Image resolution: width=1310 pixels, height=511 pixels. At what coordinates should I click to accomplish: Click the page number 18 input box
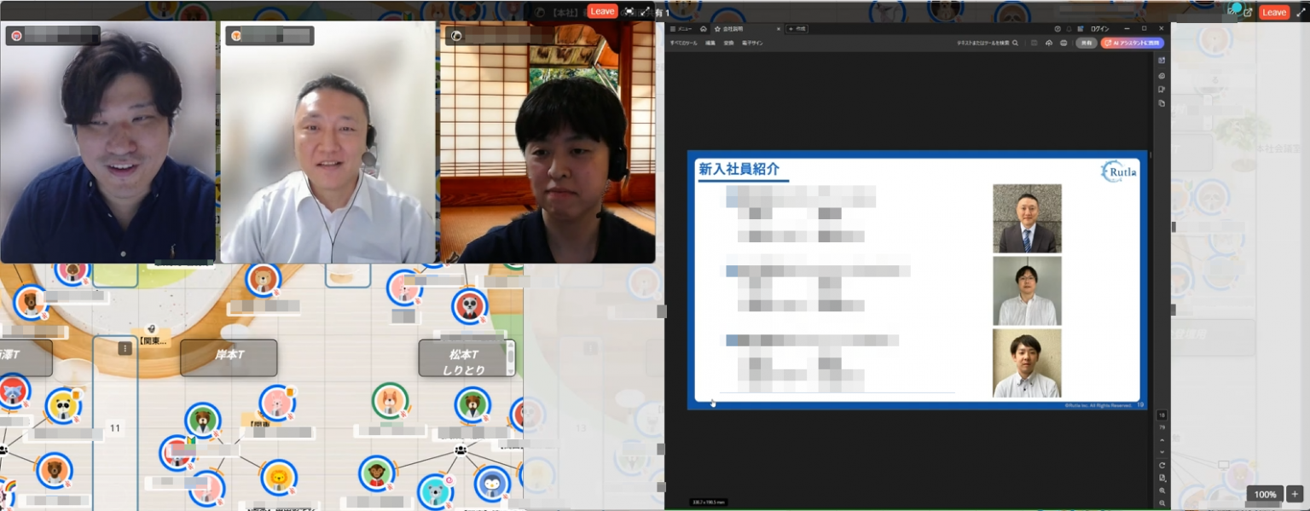[x=1162, y=415]
